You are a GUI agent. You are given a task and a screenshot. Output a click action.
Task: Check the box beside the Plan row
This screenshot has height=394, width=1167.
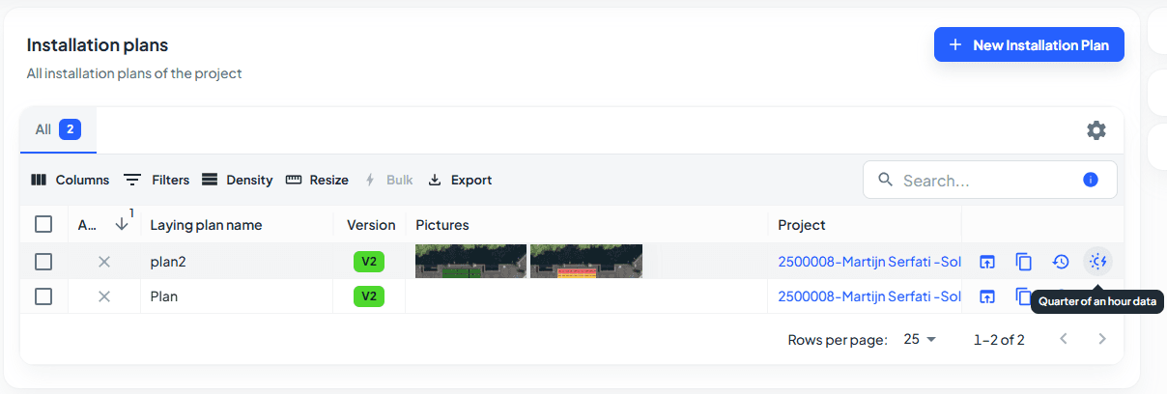(43, 296)
